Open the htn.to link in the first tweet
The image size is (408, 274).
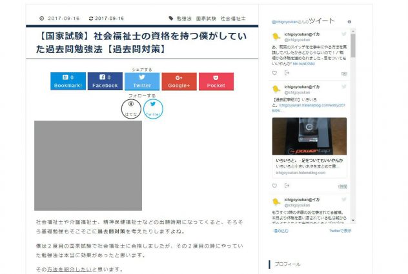click(x=303, y=64)
